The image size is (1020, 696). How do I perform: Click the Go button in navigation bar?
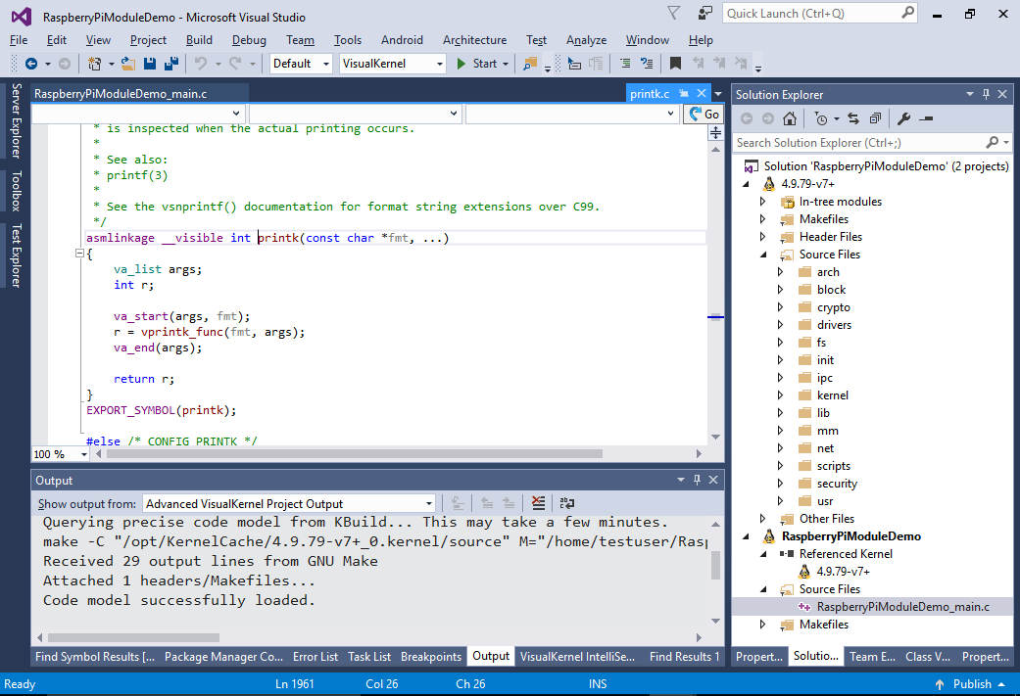704,115
